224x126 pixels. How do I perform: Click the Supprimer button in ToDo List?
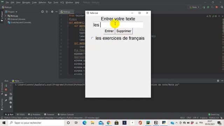point(124,31)
